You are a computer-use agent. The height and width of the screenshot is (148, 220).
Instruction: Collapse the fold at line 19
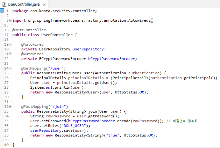tap(10, 44)
